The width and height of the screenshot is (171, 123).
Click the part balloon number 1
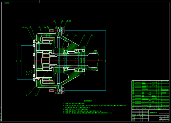coord(23,27)
